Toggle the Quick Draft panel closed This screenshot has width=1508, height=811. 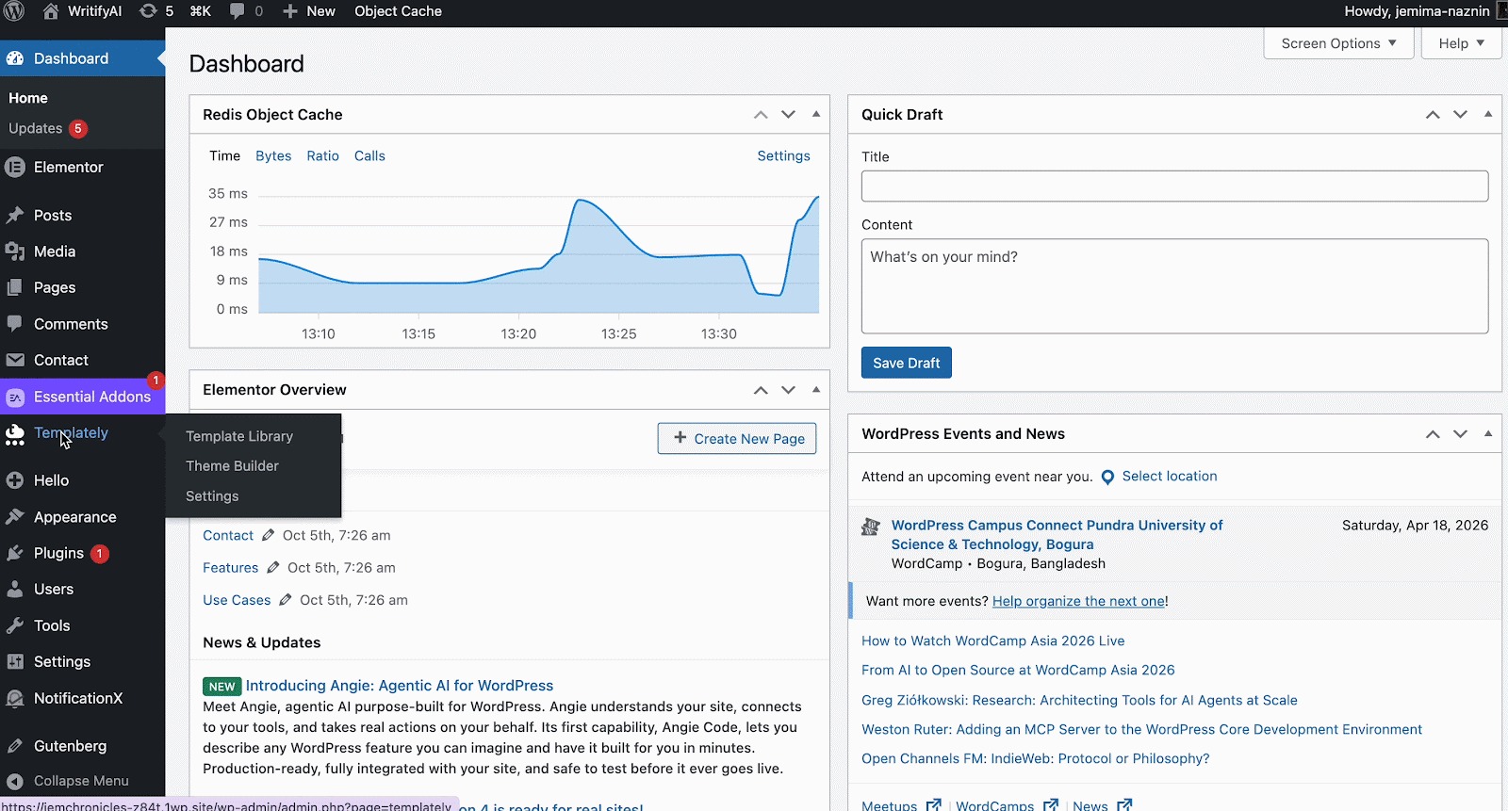(1488, 114)
